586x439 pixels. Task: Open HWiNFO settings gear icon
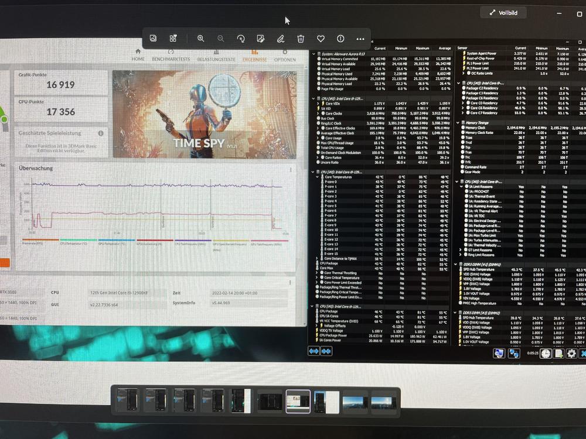point(571,354)
